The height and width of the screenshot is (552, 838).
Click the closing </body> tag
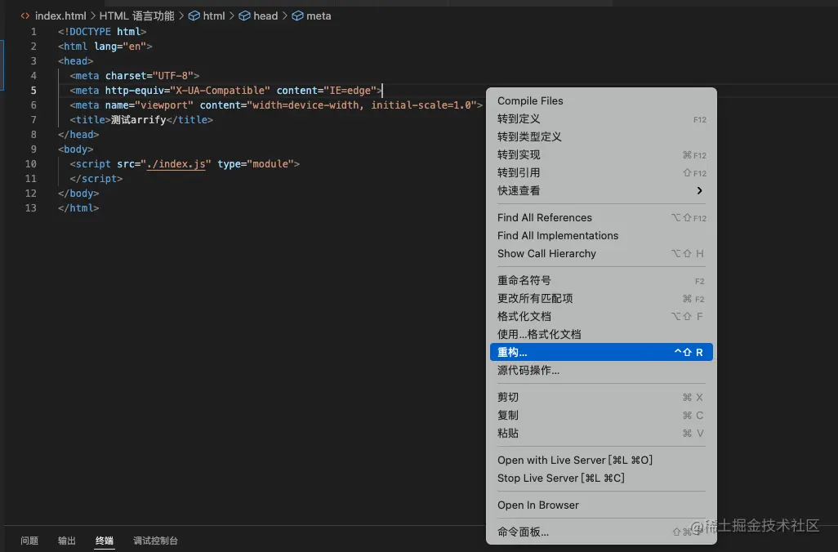pos(78,194)
